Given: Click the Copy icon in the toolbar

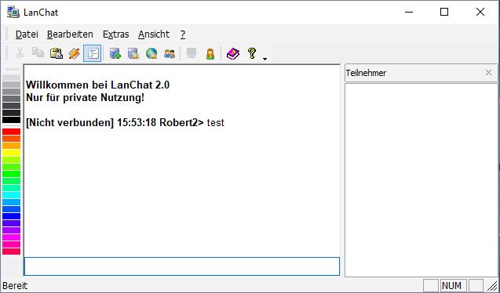Looking at the screenshot, I should pyautogui.click(x=38, y=53).
